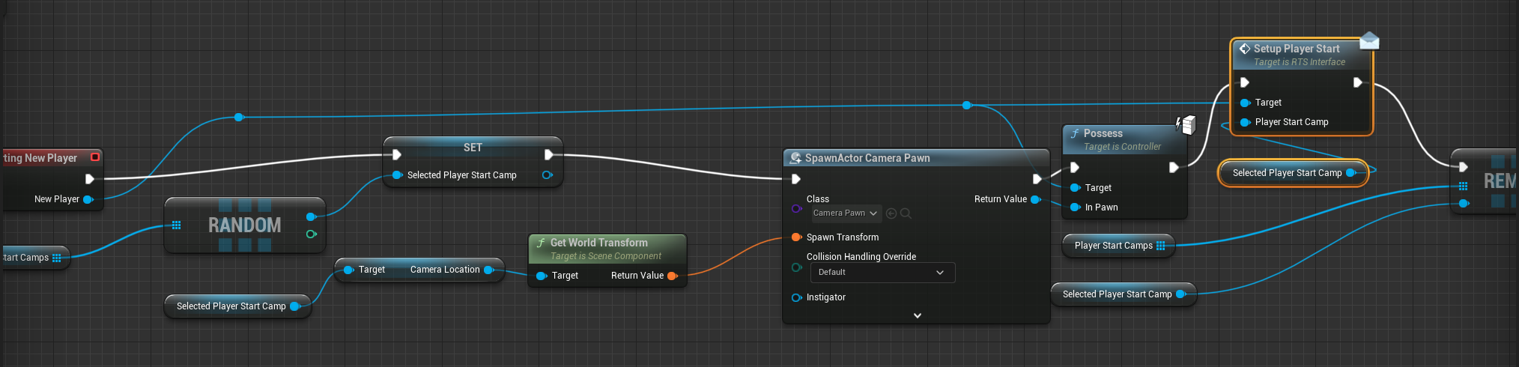Click the green index output pin on RANDOM
This screenshot has width=1519, height=367.
click(311, 234)
